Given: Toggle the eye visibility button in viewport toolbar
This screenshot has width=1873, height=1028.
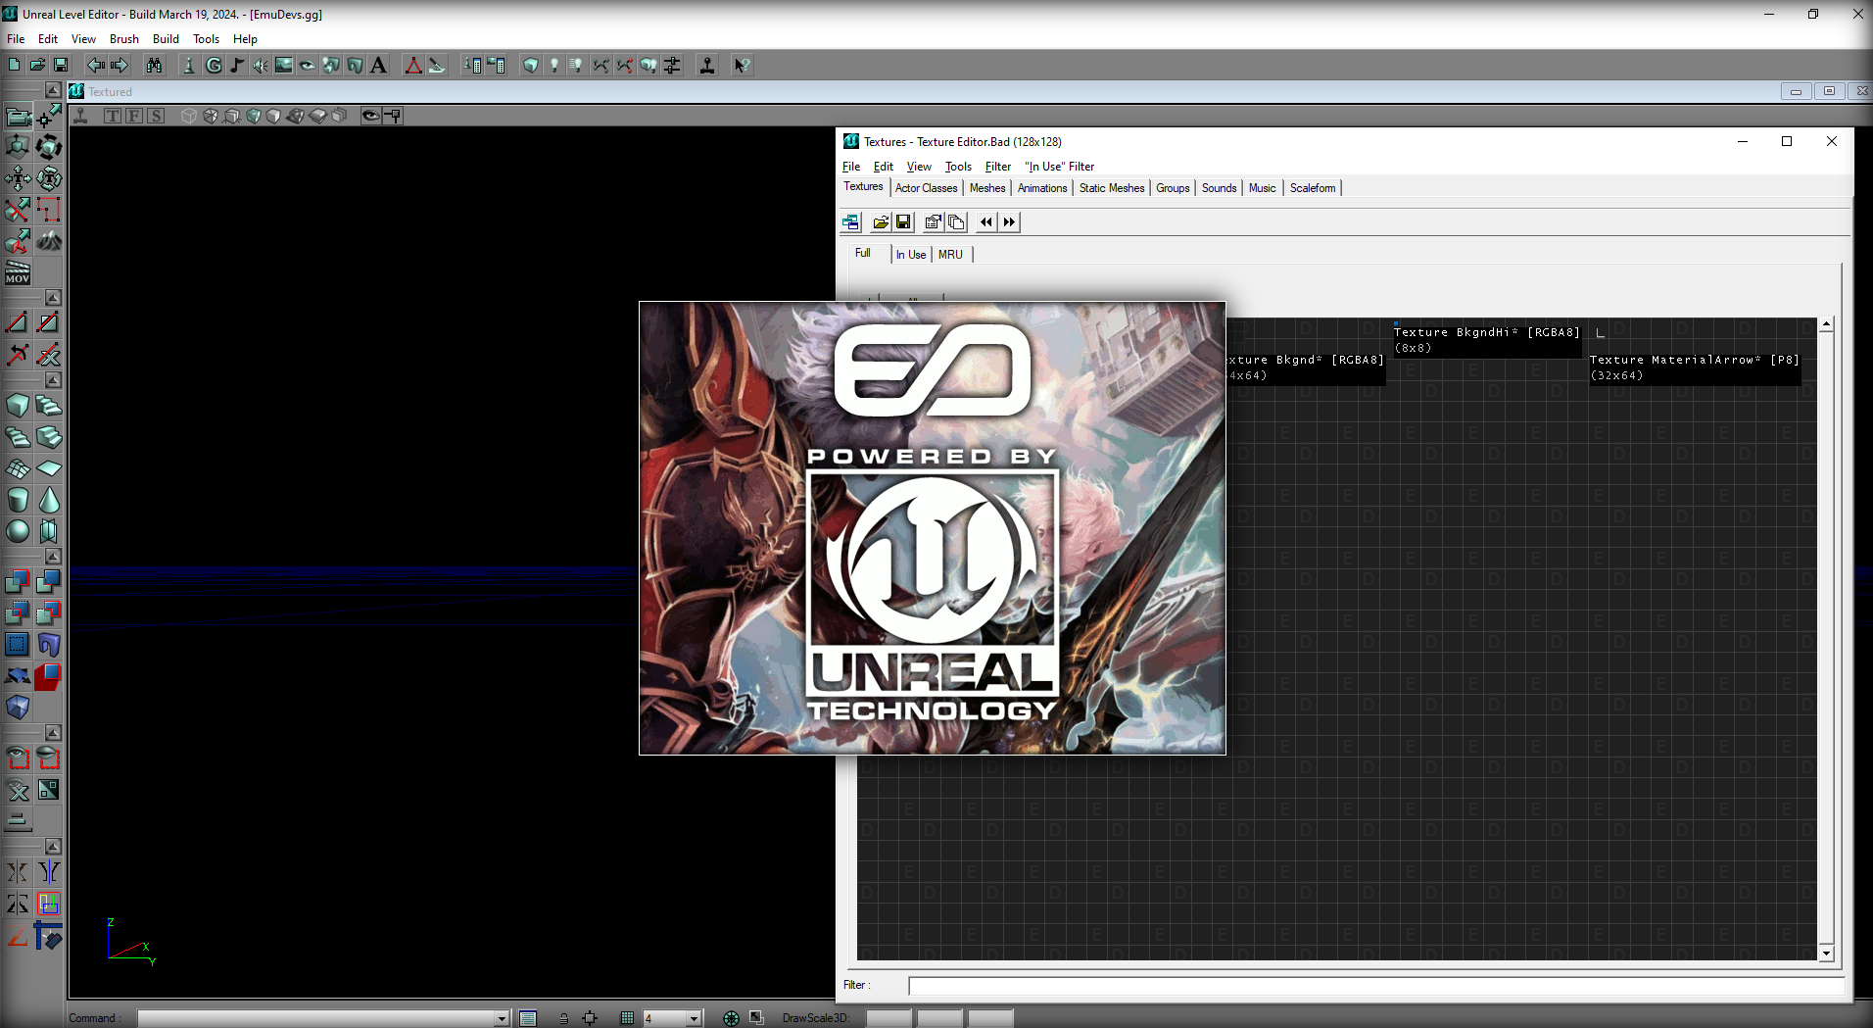Looking at the screenshot, I should [370, 116].
